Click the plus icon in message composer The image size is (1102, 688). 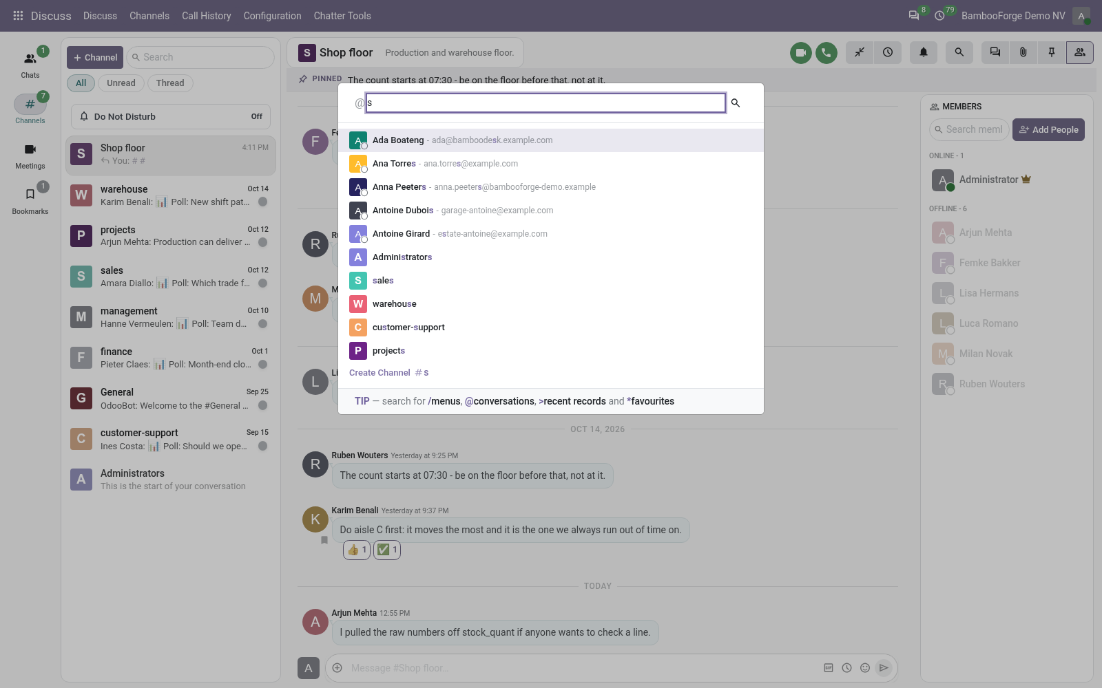[x=337, y=668]
